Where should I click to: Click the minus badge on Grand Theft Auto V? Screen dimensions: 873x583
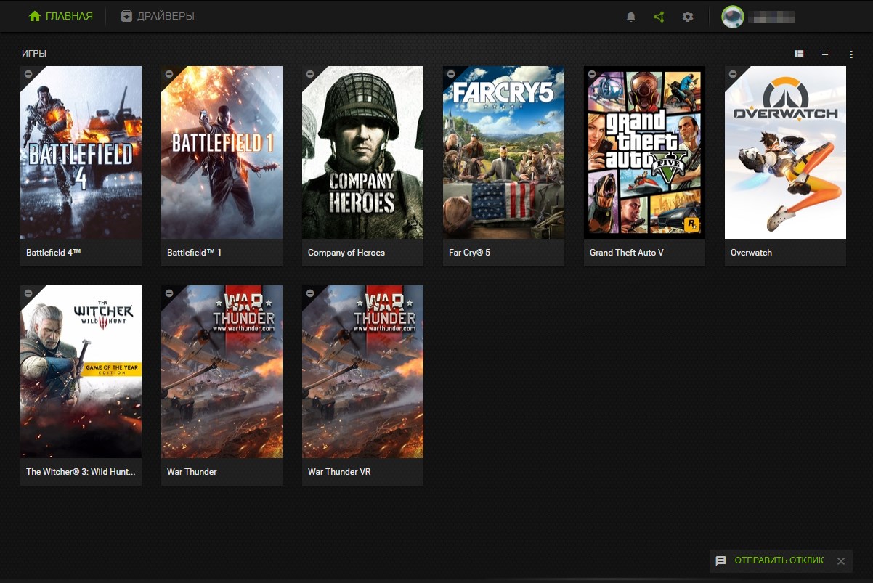(591, 74)
